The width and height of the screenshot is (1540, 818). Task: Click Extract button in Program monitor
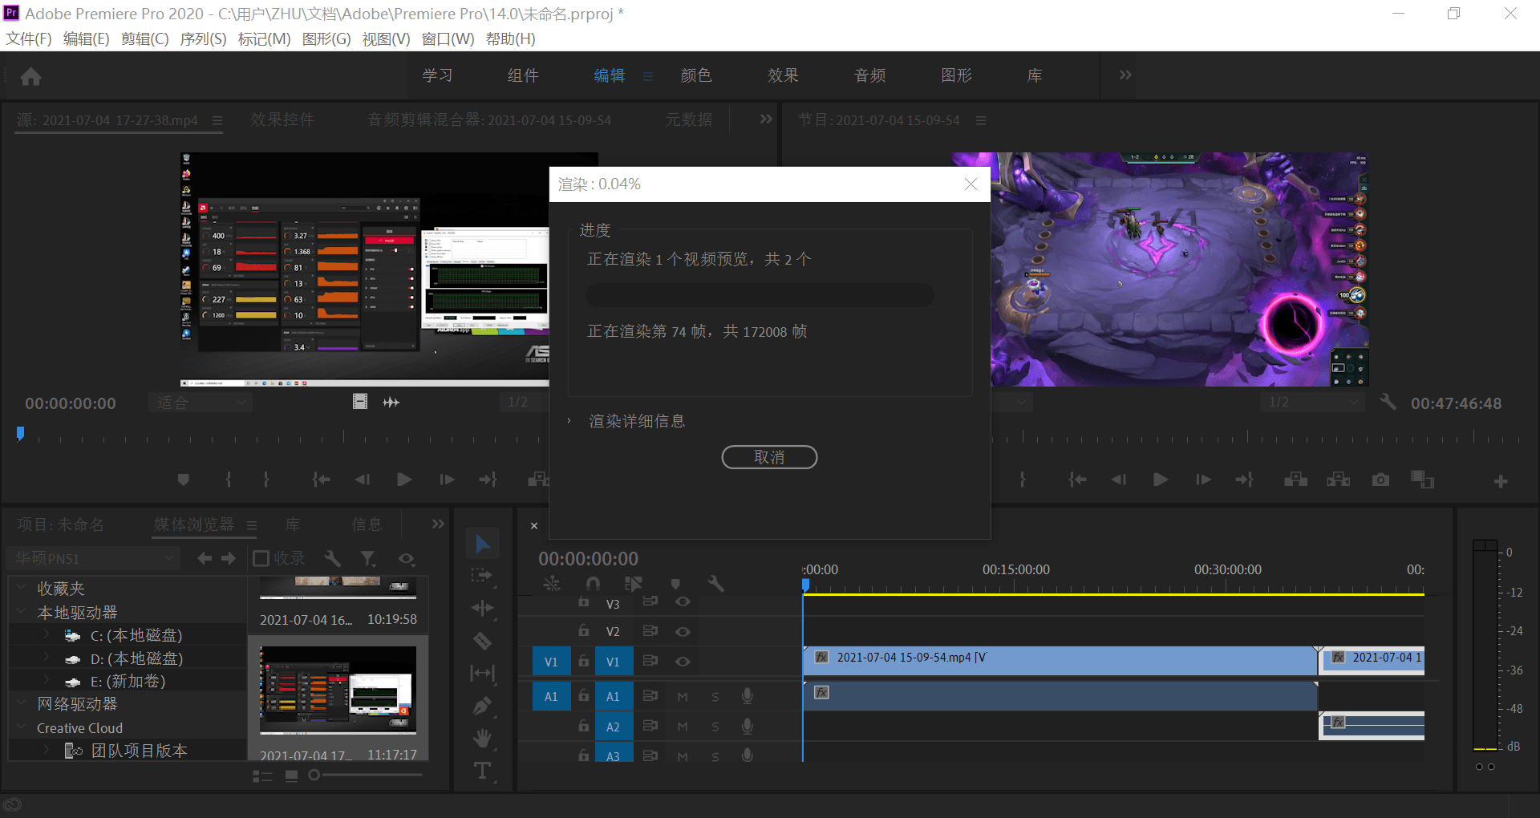click(x=1338, y=480)
